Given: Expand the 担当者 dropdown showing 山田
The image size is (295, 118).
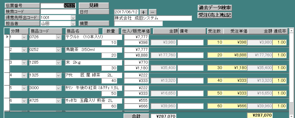Looking at the screenshot, I should [x=73, y=23].
